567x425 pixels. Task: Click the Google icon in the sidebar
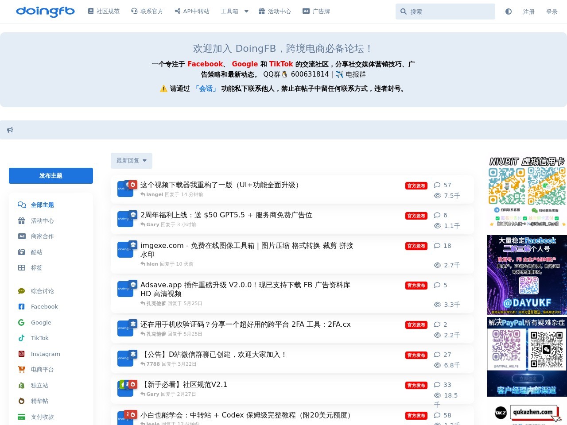click(21, 323)
